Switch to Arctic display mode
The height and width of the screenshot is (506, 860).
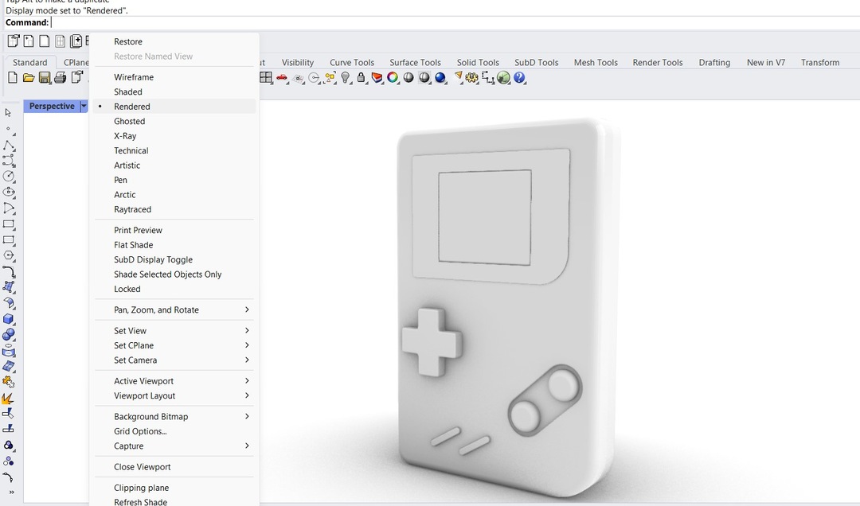pyautogui.click(x=174, y=195)
